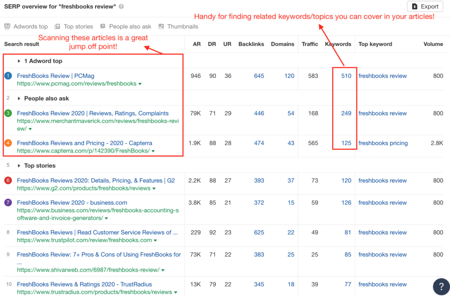Image resolution: width=450 pixels, height=297 pixels.
Task: Expand the Top stories row
Action: 19,166
